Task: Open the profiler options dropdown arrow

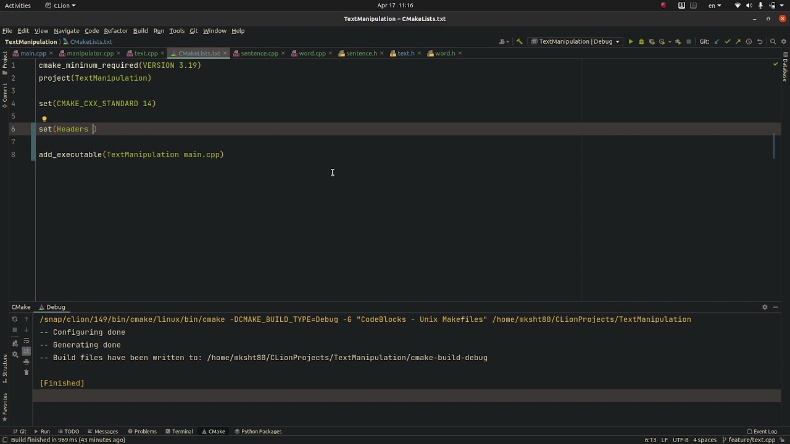Action: [669, 42]
